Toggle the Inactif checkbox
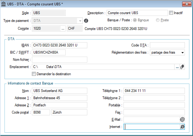The height and width of the screenshot is (136, 193). [171, 13]
